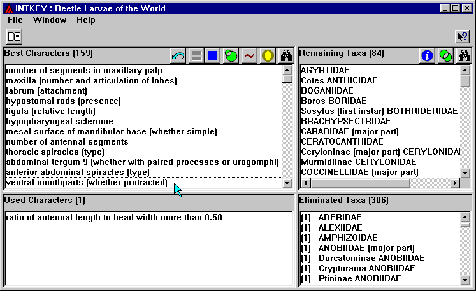Viewport: 476px width, 291px height.
Task: Click Remaining Taxa vertical scroll-up arrow
Action: (465, 71)
